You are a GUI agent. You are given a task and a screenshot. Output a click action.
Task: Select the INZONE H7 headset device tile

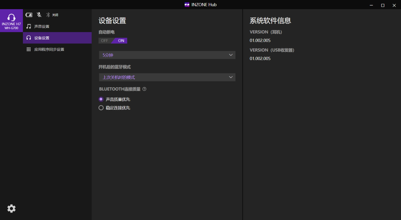tap(11, 21)
